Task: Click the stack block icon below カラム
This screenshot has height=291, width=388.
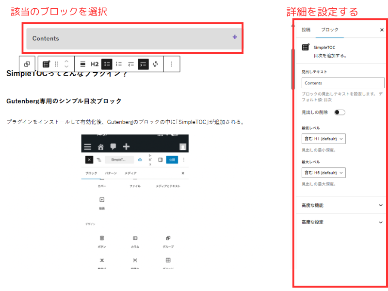Action: (x=135, y=260)
